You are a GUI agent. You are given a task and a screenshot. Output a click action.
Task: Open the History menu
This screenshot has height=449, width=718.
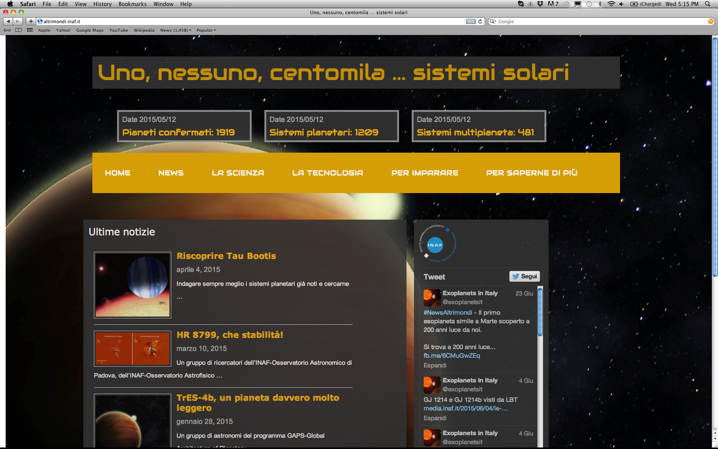coord(102,4)
